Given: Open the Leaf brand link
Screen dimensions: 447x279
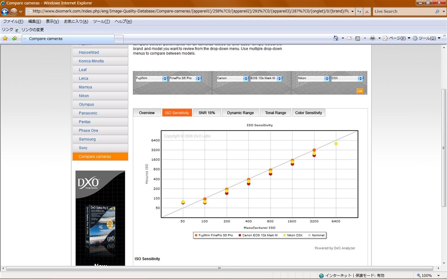Looking at the screenshot, I should 100,70.
